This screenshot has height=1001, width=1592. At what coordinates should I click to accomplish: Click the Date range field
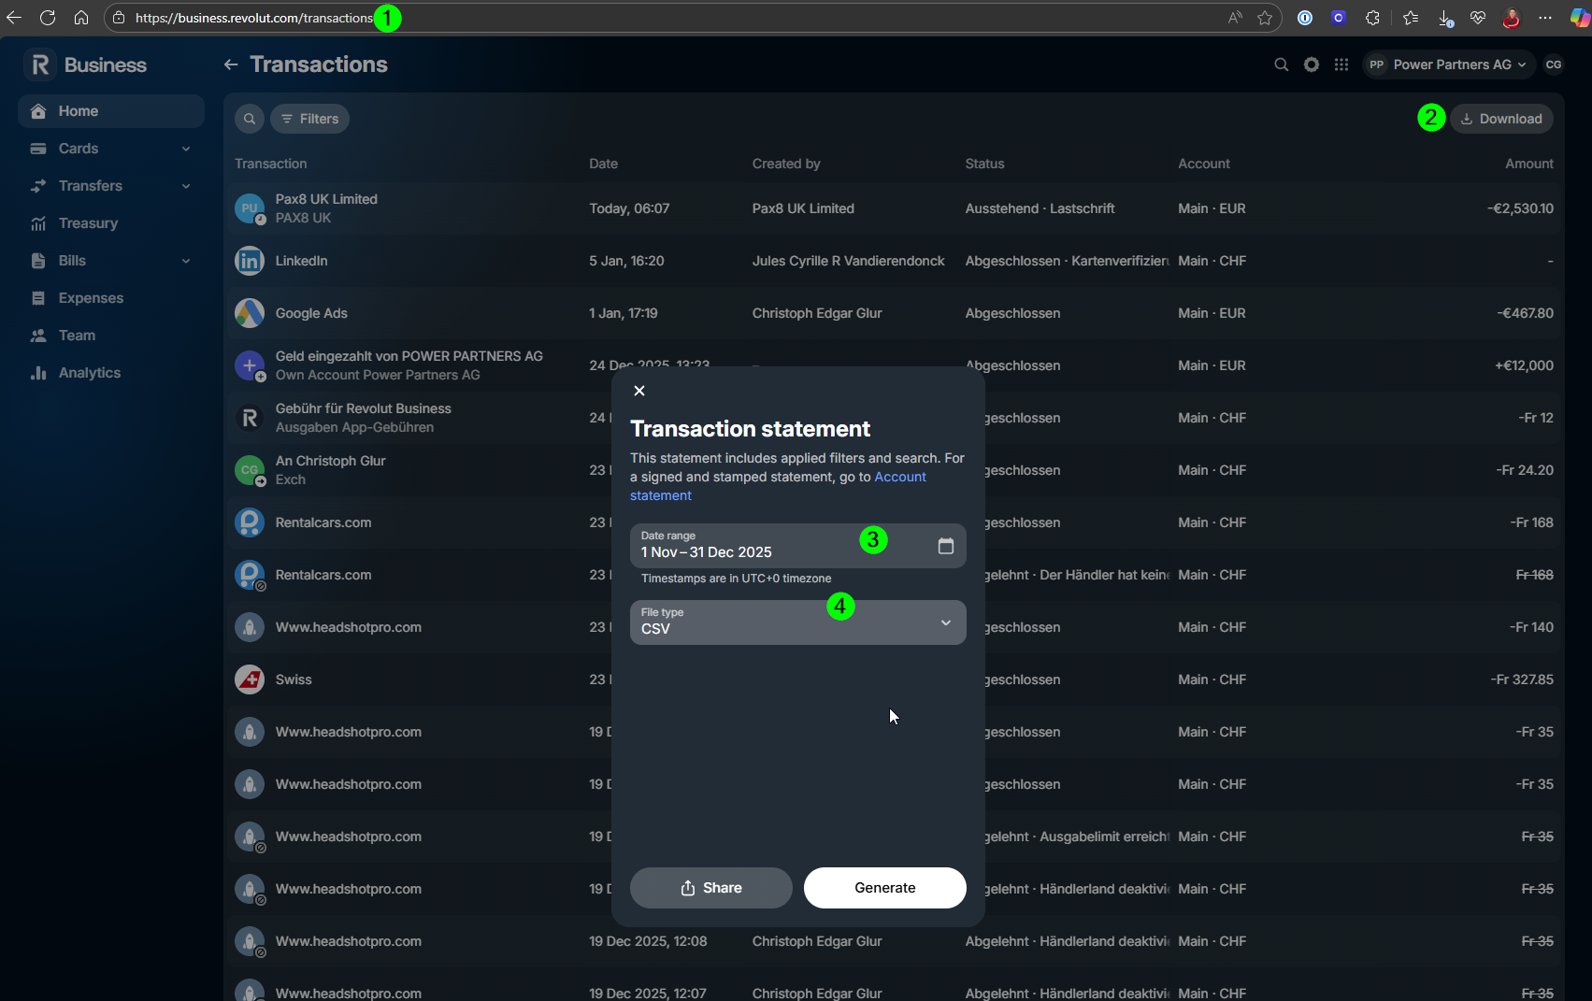[x=797, y=546]
